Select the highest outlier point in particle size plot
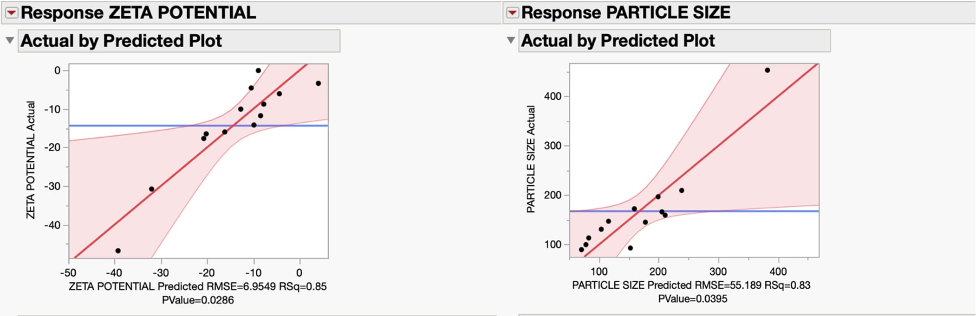Screen dimensions: 976x316 [x=767, y=70]
